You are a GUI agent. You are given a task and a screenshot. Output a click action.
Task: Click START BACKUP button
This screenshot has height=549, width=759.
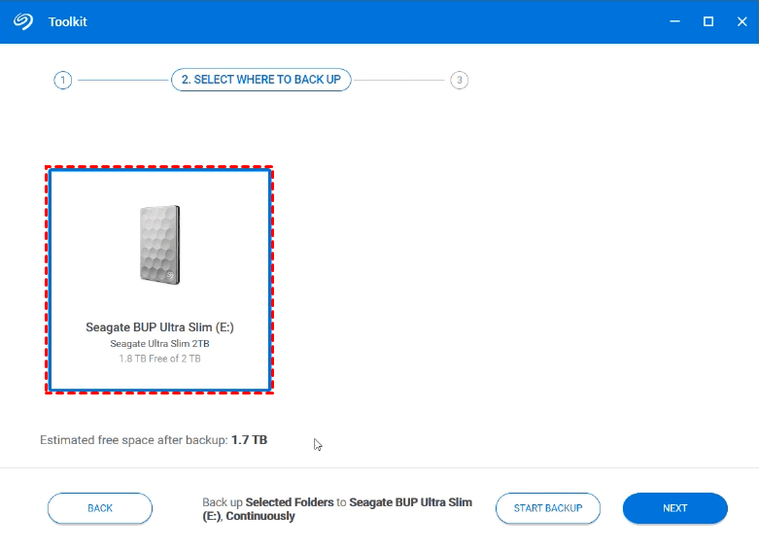pos(547,508)
